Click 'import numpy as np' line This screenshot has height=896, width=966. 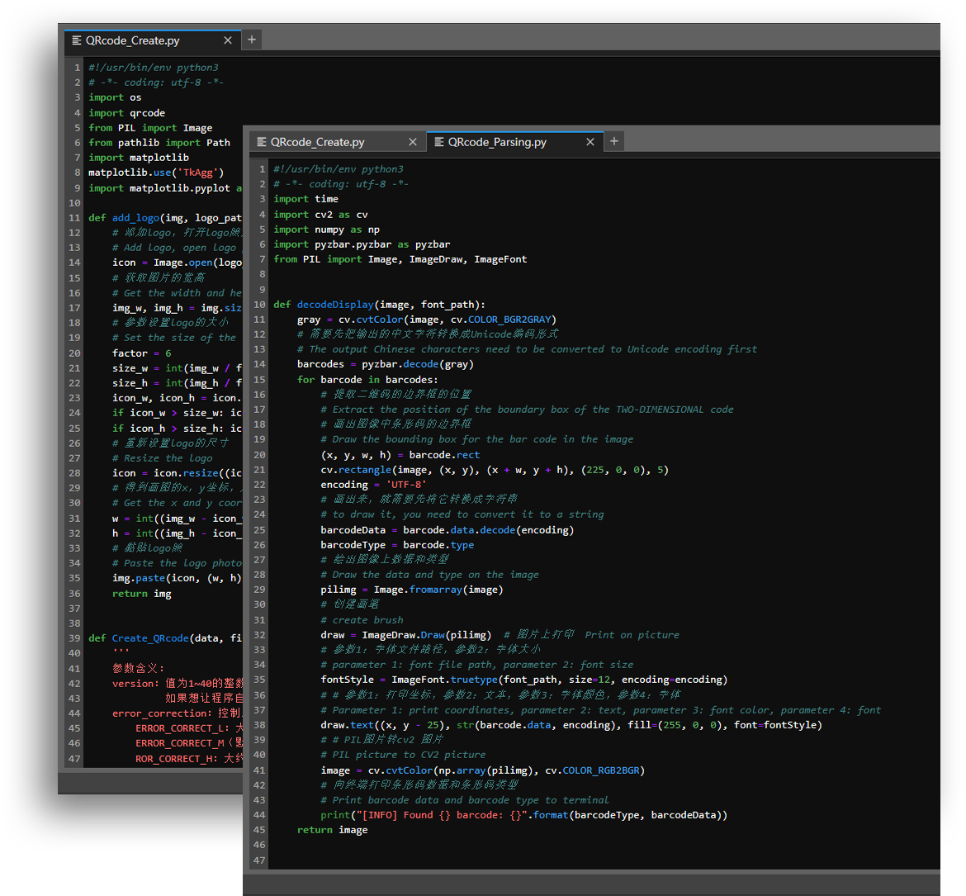[326, 230]
